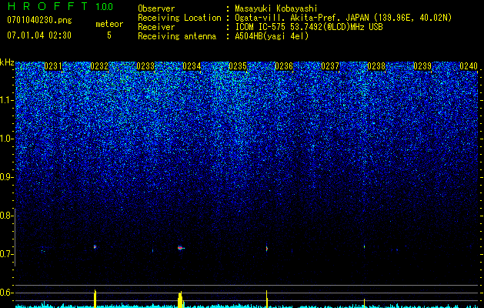Click the A504HB(yagi 4el) antenna text
Viewport: 484px width, 308px height.
click(x=272, y=36)
